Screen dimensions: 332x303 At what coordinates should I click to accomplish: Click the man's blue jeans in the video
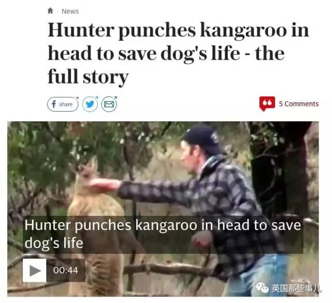point(260,276)
